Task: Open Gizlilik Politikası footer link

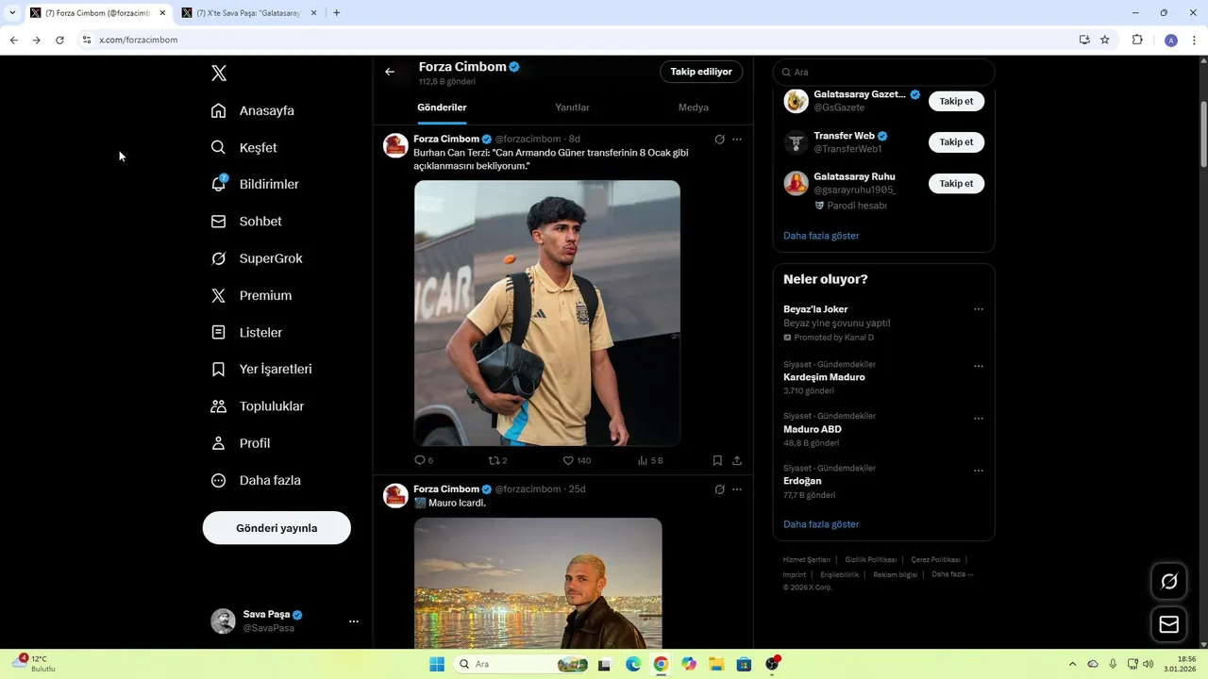Action: [x=870, y=559]
